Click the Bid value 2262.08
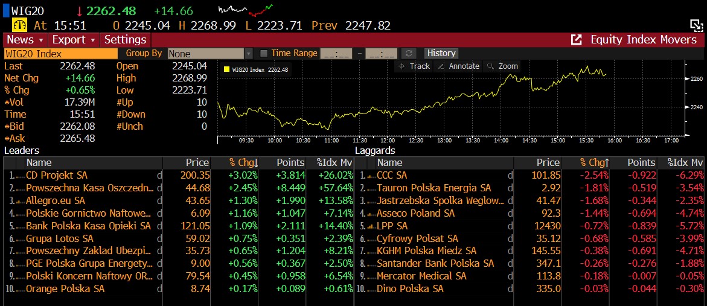 (77, 127)
